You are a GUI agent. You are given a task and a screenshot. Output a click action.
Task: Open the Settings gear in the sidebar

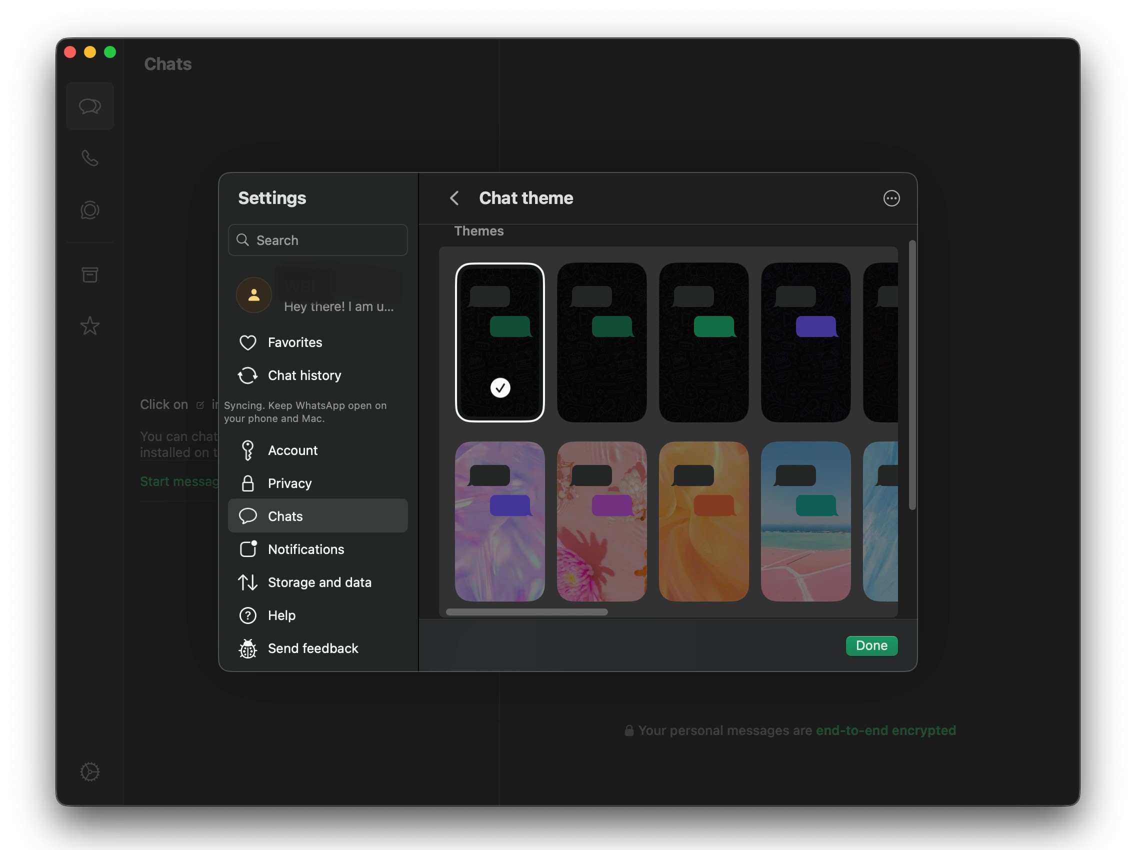tap(90, 771)
